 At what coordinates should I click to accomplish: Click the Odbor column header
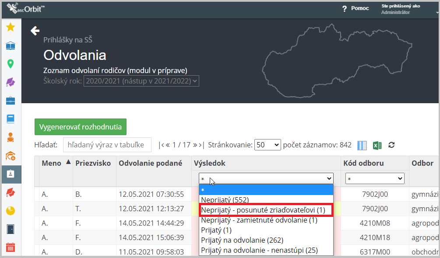[x=422, y=163]
